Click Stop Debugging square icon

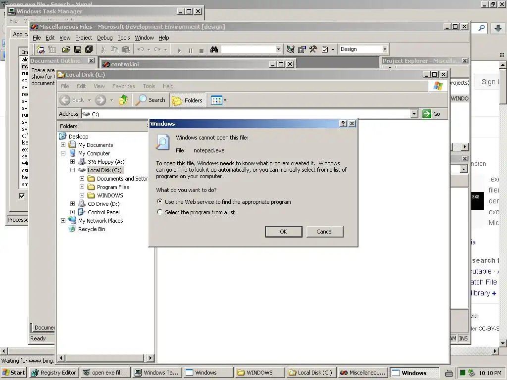202,50
